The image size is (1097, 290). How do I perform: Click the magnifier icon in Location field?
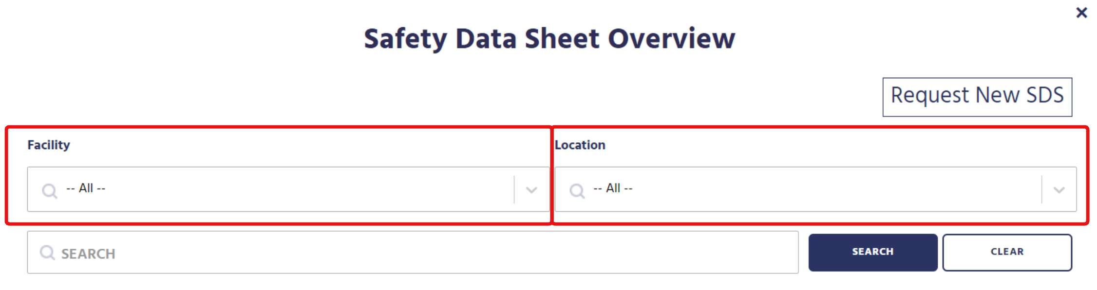577,190
